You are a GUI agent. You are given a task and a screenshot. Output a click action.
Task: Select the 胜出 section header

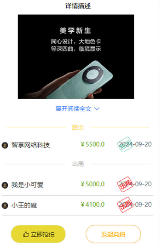pyautogui.click(x=78, y=127)
